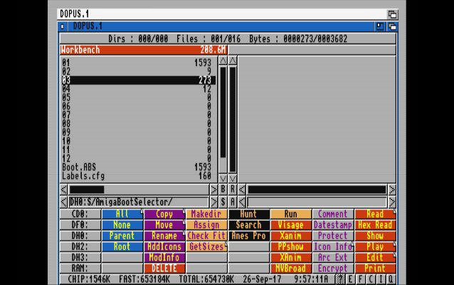The width and height of the screenshot is (454, 285).
Task: Click the clock showing 9:57:11A
Action: click(311, 279)
